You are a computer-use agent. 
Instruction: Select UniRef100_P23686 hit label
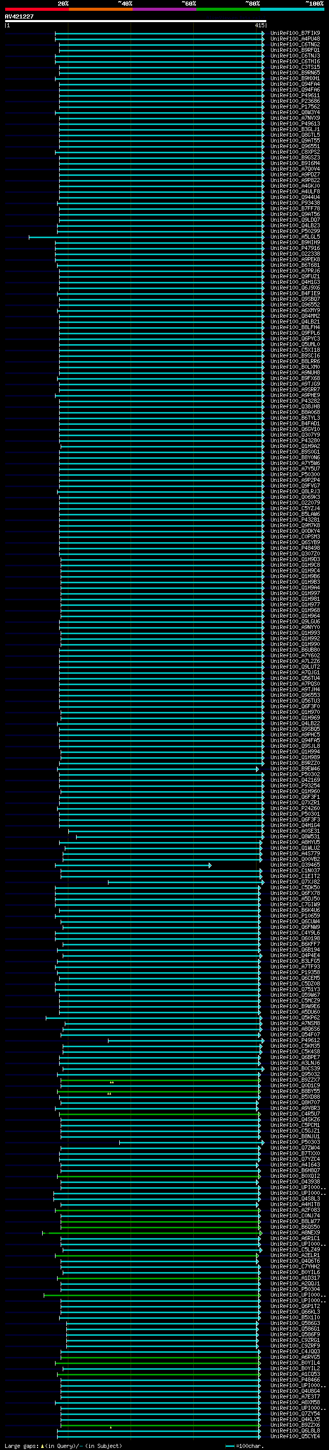295,101
